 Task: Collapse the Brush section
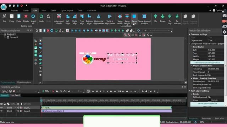click(x=192, y=94)
